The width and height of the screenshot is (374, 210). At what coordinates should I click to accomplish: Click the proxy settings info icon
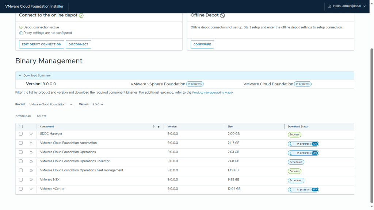pyautogui.click(x=21, y=33)
